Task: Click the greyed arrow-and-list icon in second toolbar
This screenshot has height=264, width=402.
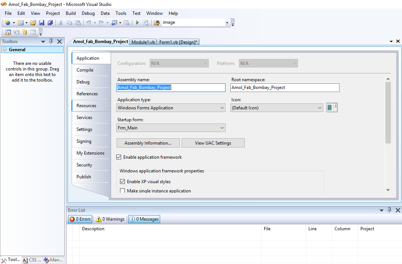Action: 16,32
